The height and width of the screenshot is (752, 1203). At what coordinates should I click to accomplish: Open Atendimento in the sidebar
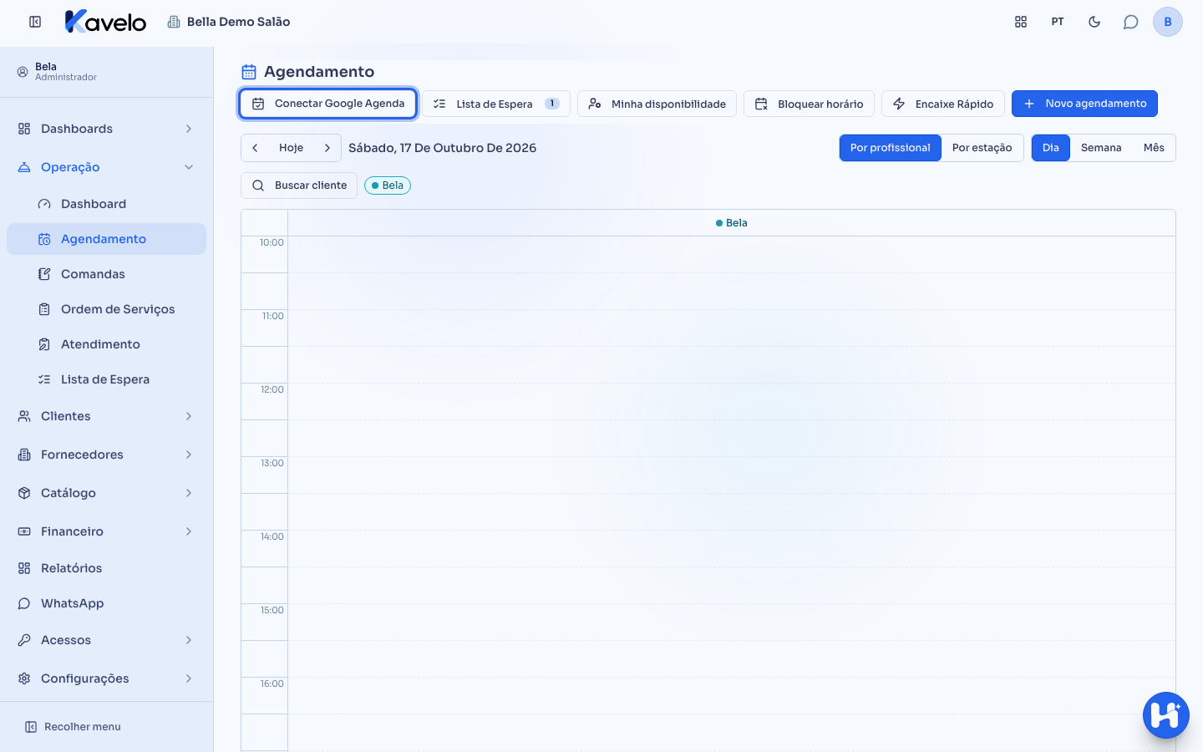point(106,344)
